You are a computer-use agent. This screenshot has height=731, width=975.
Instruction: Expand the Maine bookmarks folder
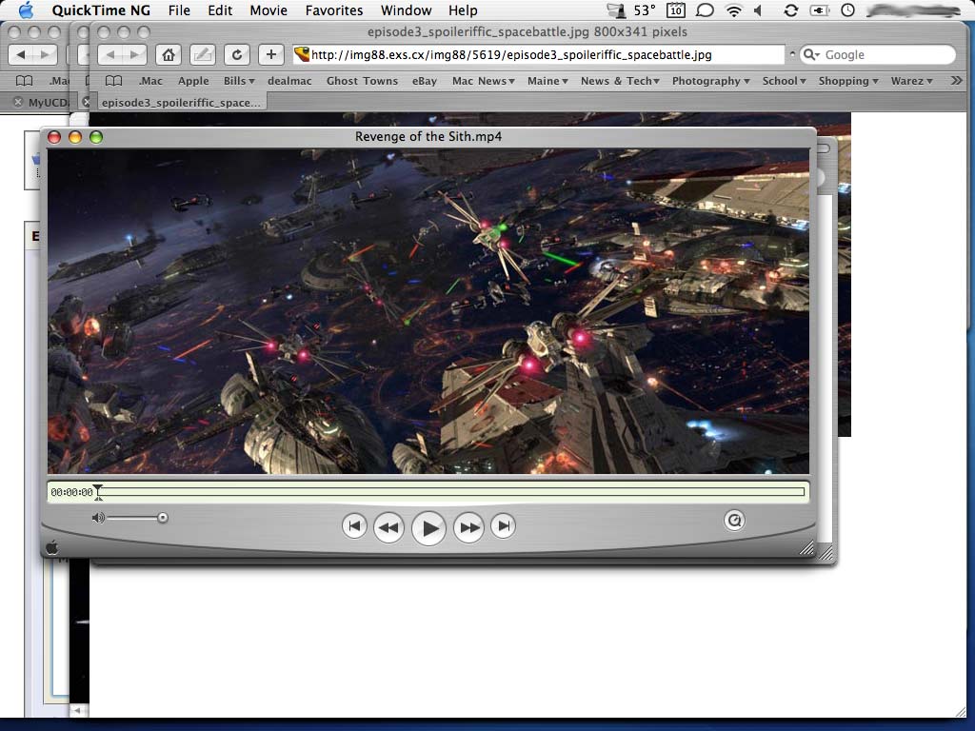[547, 81]
